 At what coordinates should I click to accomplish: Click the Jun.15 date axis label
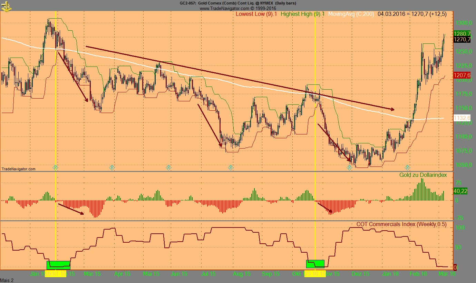179,274
